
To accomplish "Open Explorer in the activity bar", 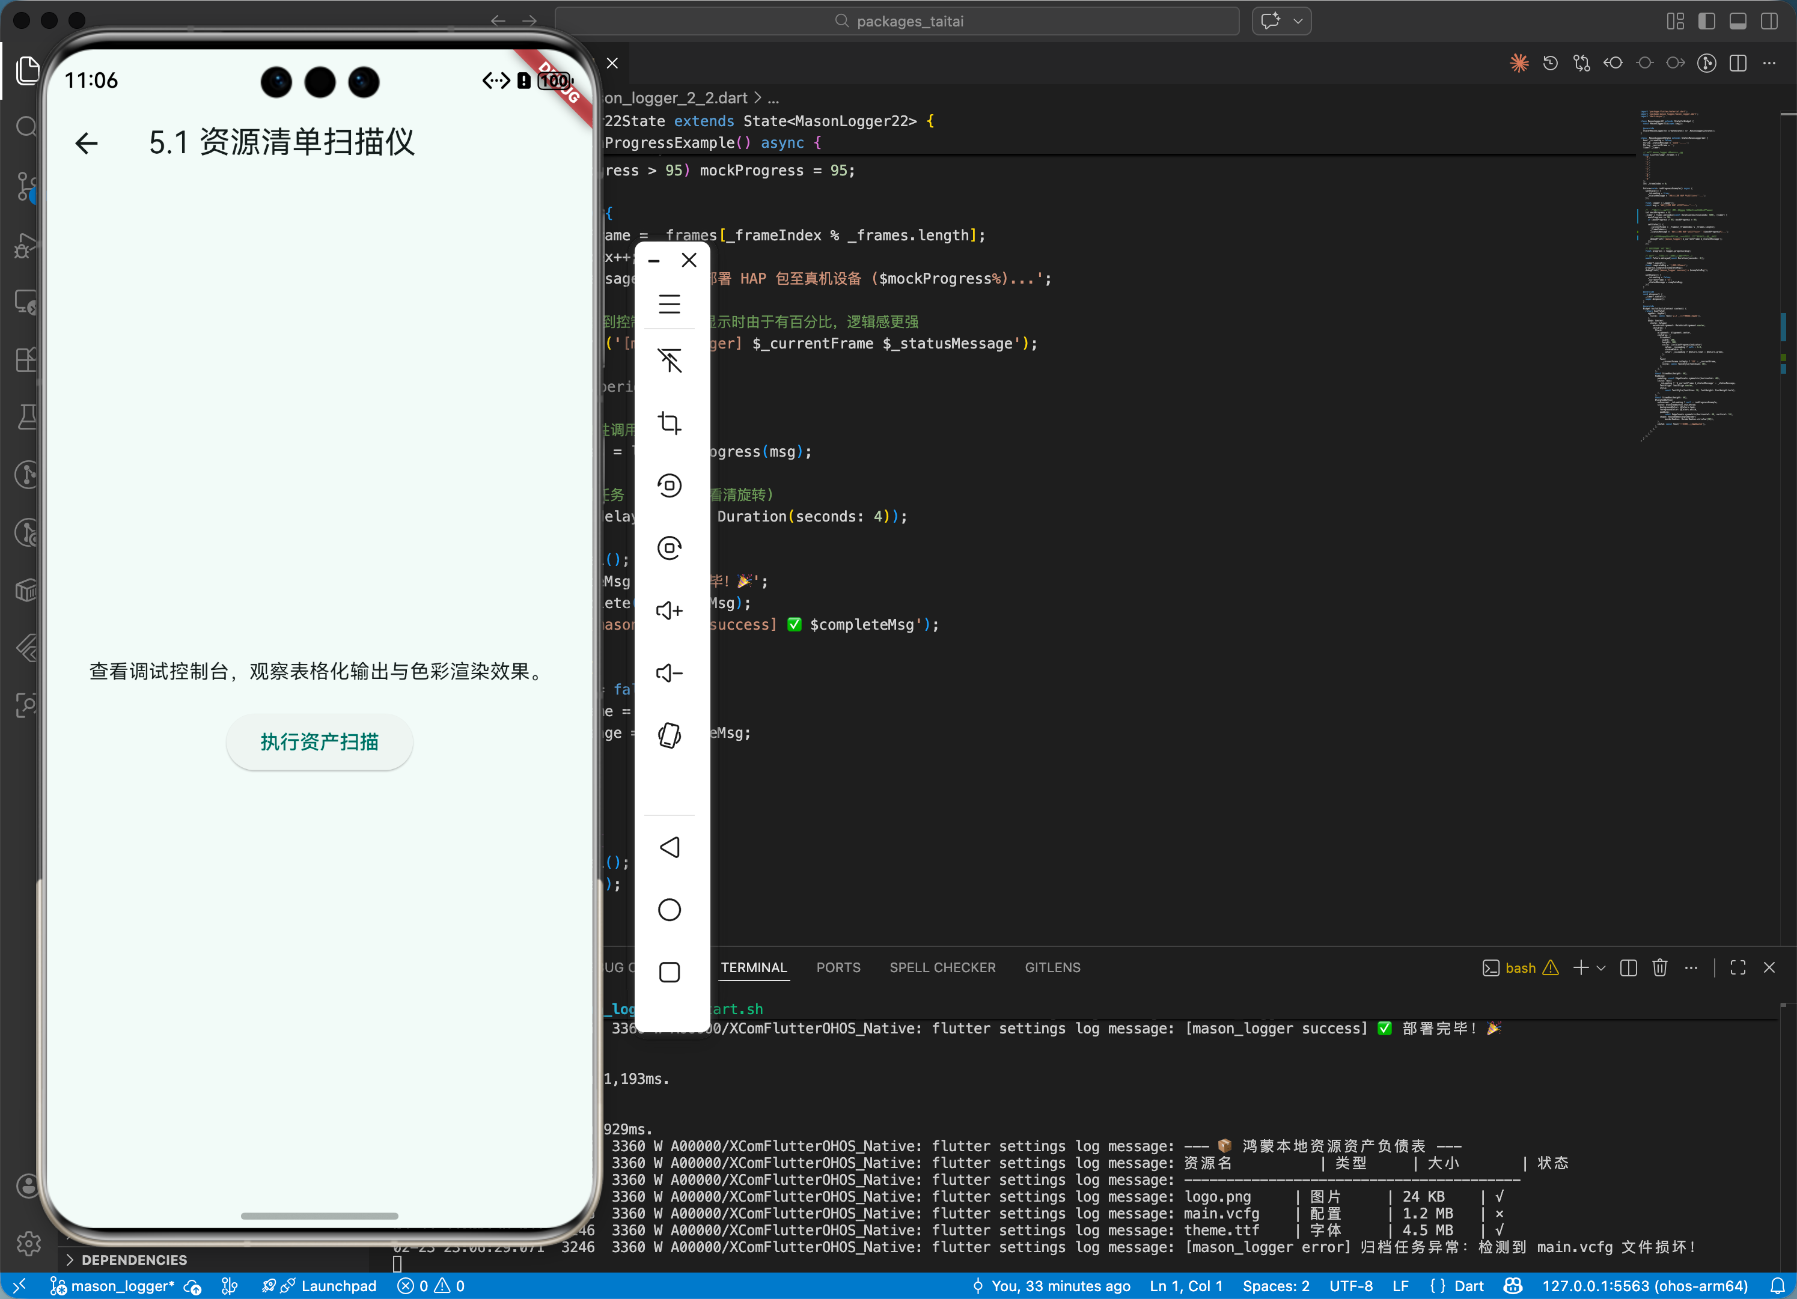I will coord(27,70).
